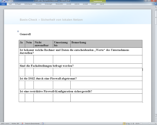The width and height of the screenshot is (157, 125).
Task: Click the empty Bemerkung cell under Fachabteilungen question
Action: tap(106, 72)
